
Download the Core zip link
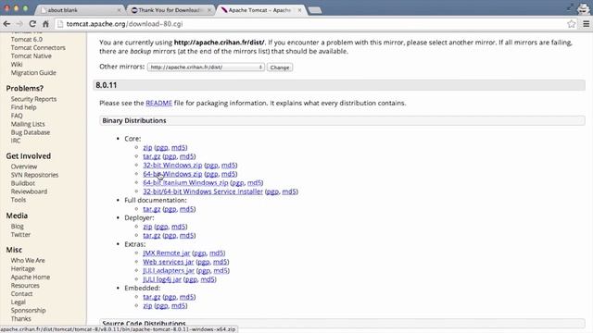click(147, 148)
